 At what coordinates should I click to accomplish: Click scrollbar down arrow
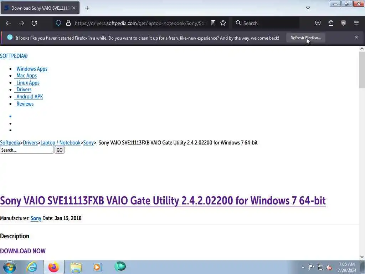(x=362, y=257)
